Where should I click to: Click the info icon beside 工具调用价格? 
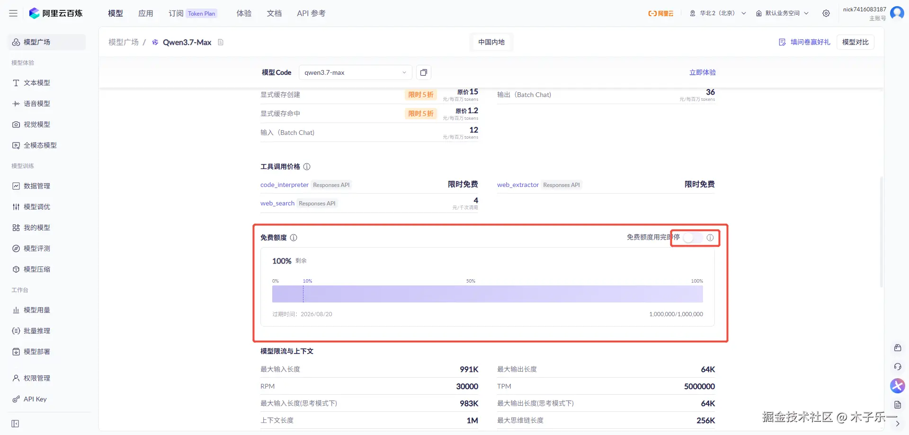[307, 167]
